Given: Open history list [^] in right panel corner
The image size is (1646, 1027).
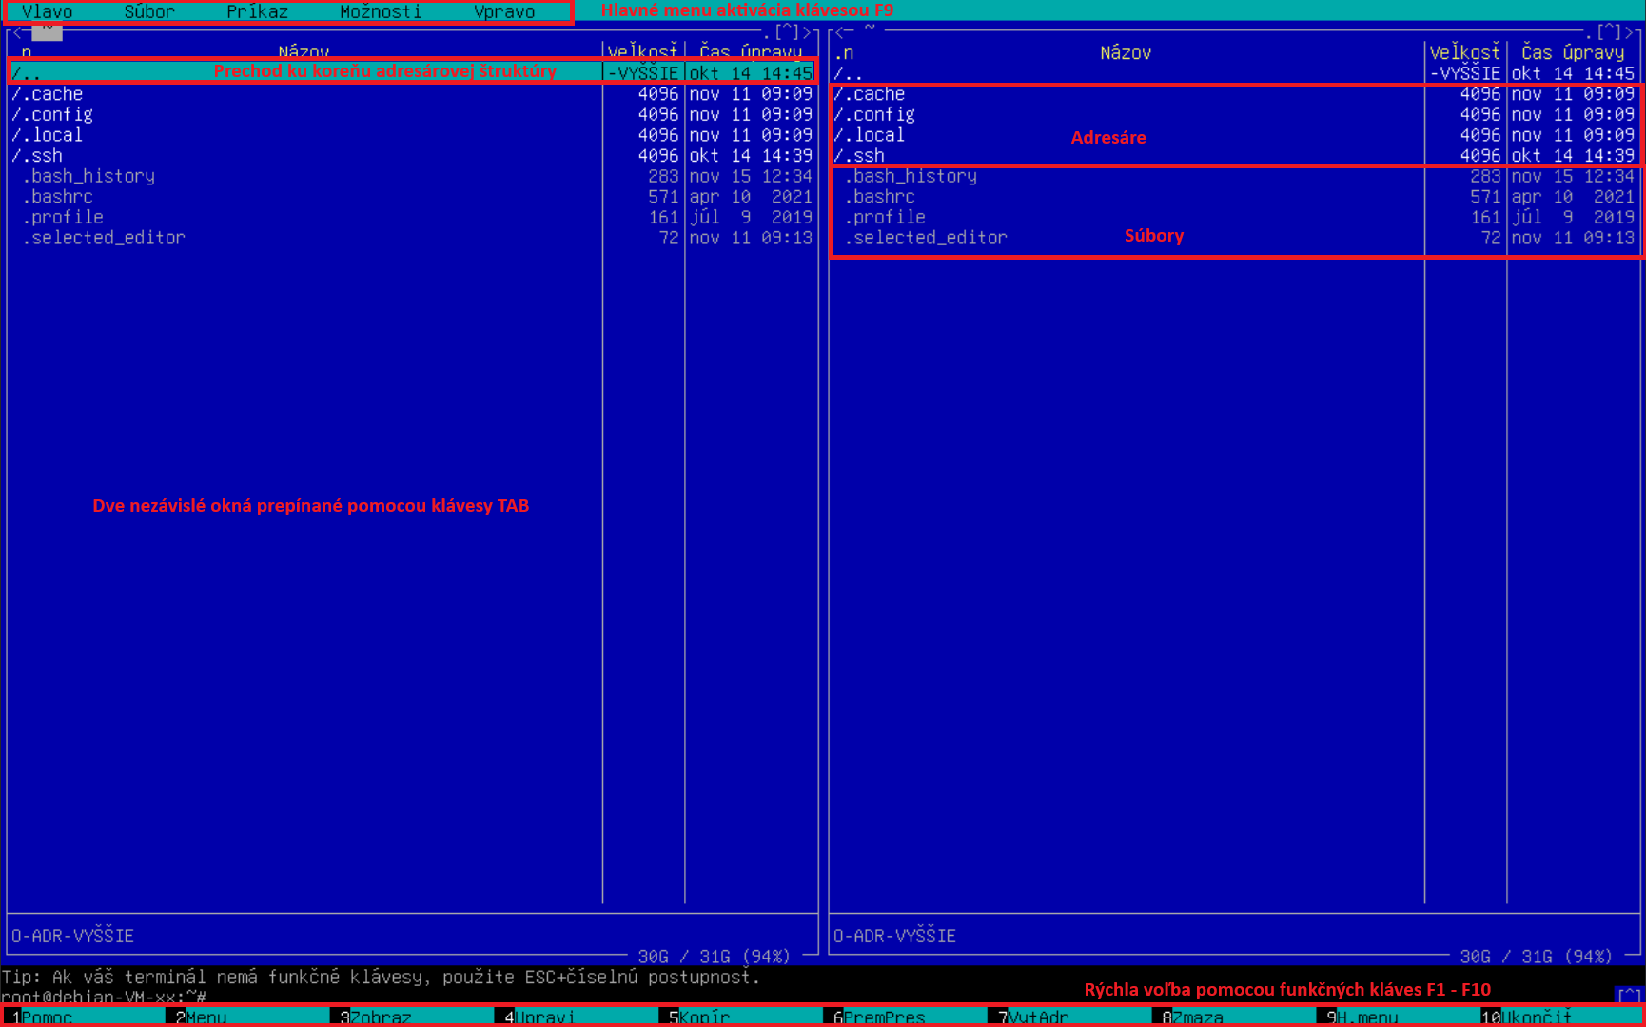Looking at the screenshot, I should pyautogui.click(x=1610, y=32).
